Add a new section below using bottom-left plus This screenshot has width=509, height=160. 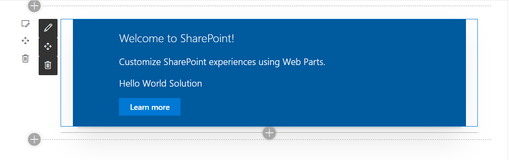(34, 139)
